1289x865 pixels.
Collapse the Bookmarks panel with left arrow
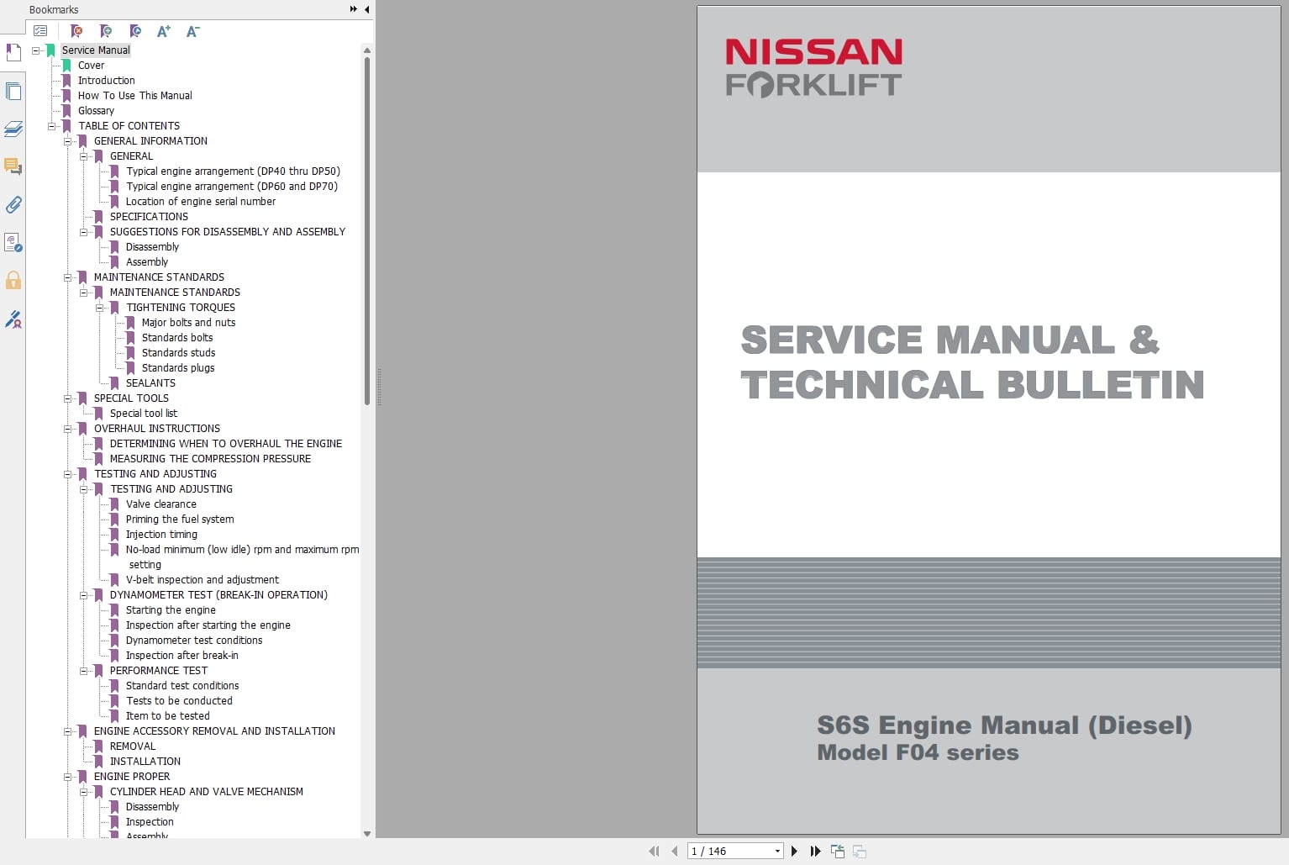coord(366,9)
